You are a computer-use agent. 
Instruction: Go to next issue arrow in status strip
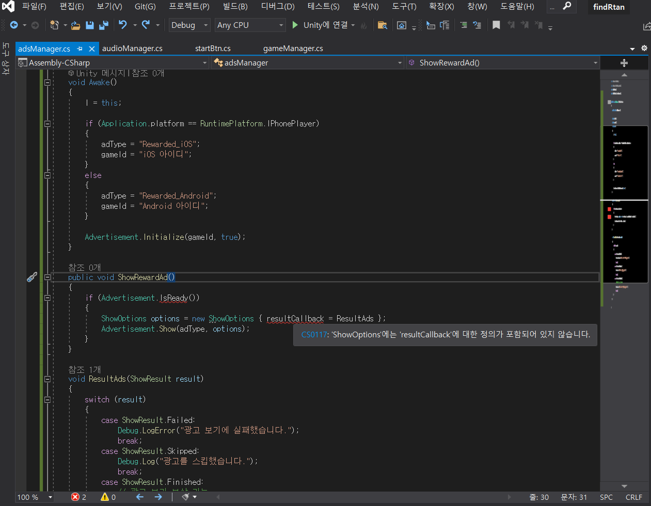(x=158, y=497)
